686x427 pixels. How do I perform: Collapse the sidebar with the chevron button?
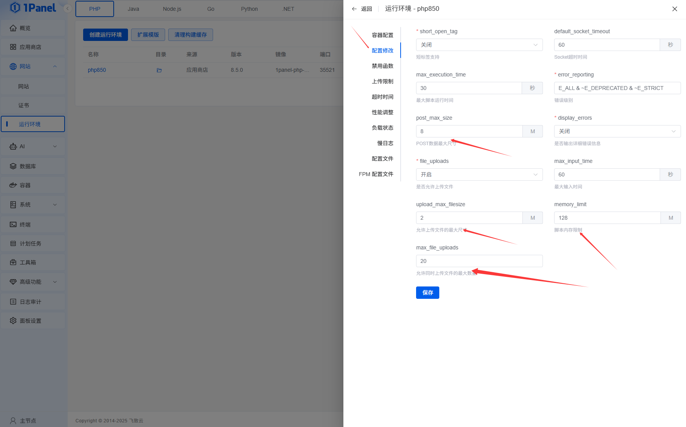68,8
